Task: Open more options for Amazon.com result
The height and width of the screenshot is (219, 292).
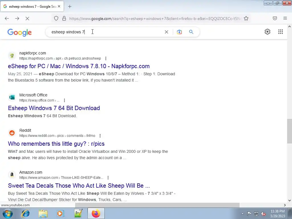Action: [108, 178]
